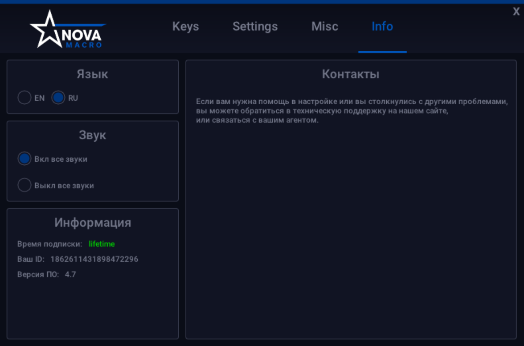524x346 pixels.
Task: Select the Info tab
Action: [x=382, y=27]
